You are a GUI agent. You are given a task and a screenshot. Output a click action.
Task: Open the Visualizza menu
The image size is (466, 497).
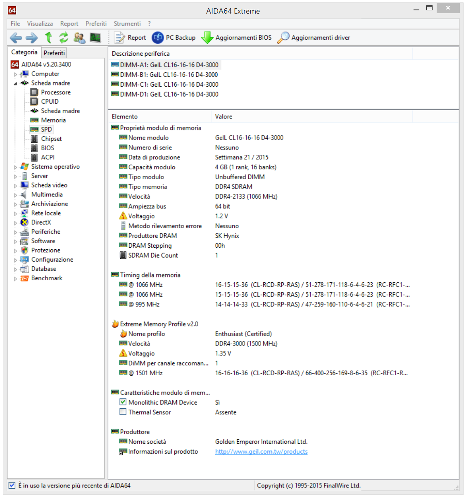[40, 24]
